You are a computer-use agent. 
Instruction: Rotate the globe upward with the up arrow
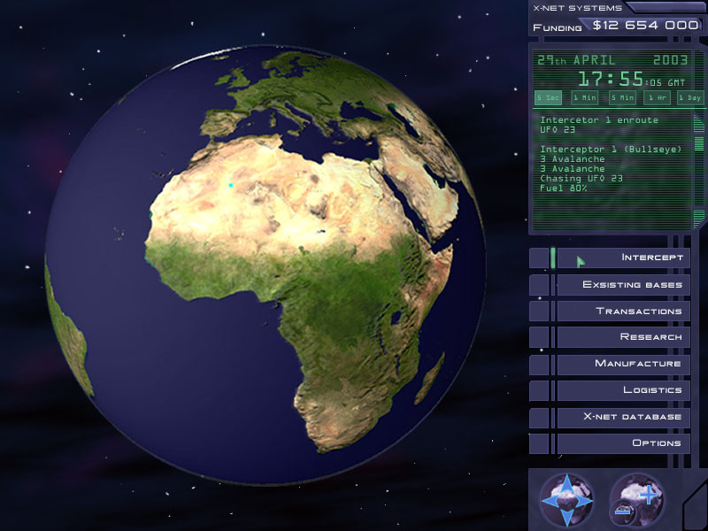[x=567, y=484]
